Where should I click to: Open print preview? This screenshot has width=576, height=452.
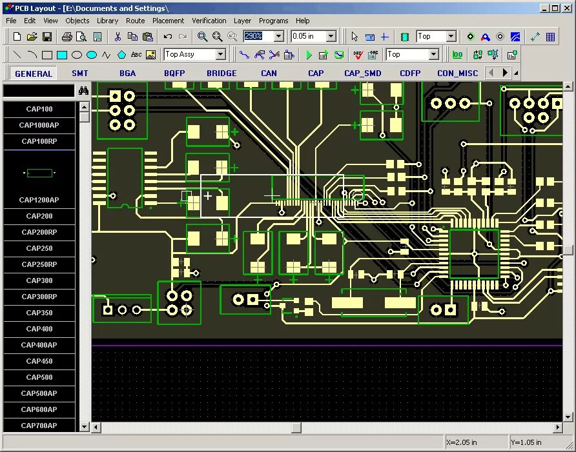tap(81, 36)
